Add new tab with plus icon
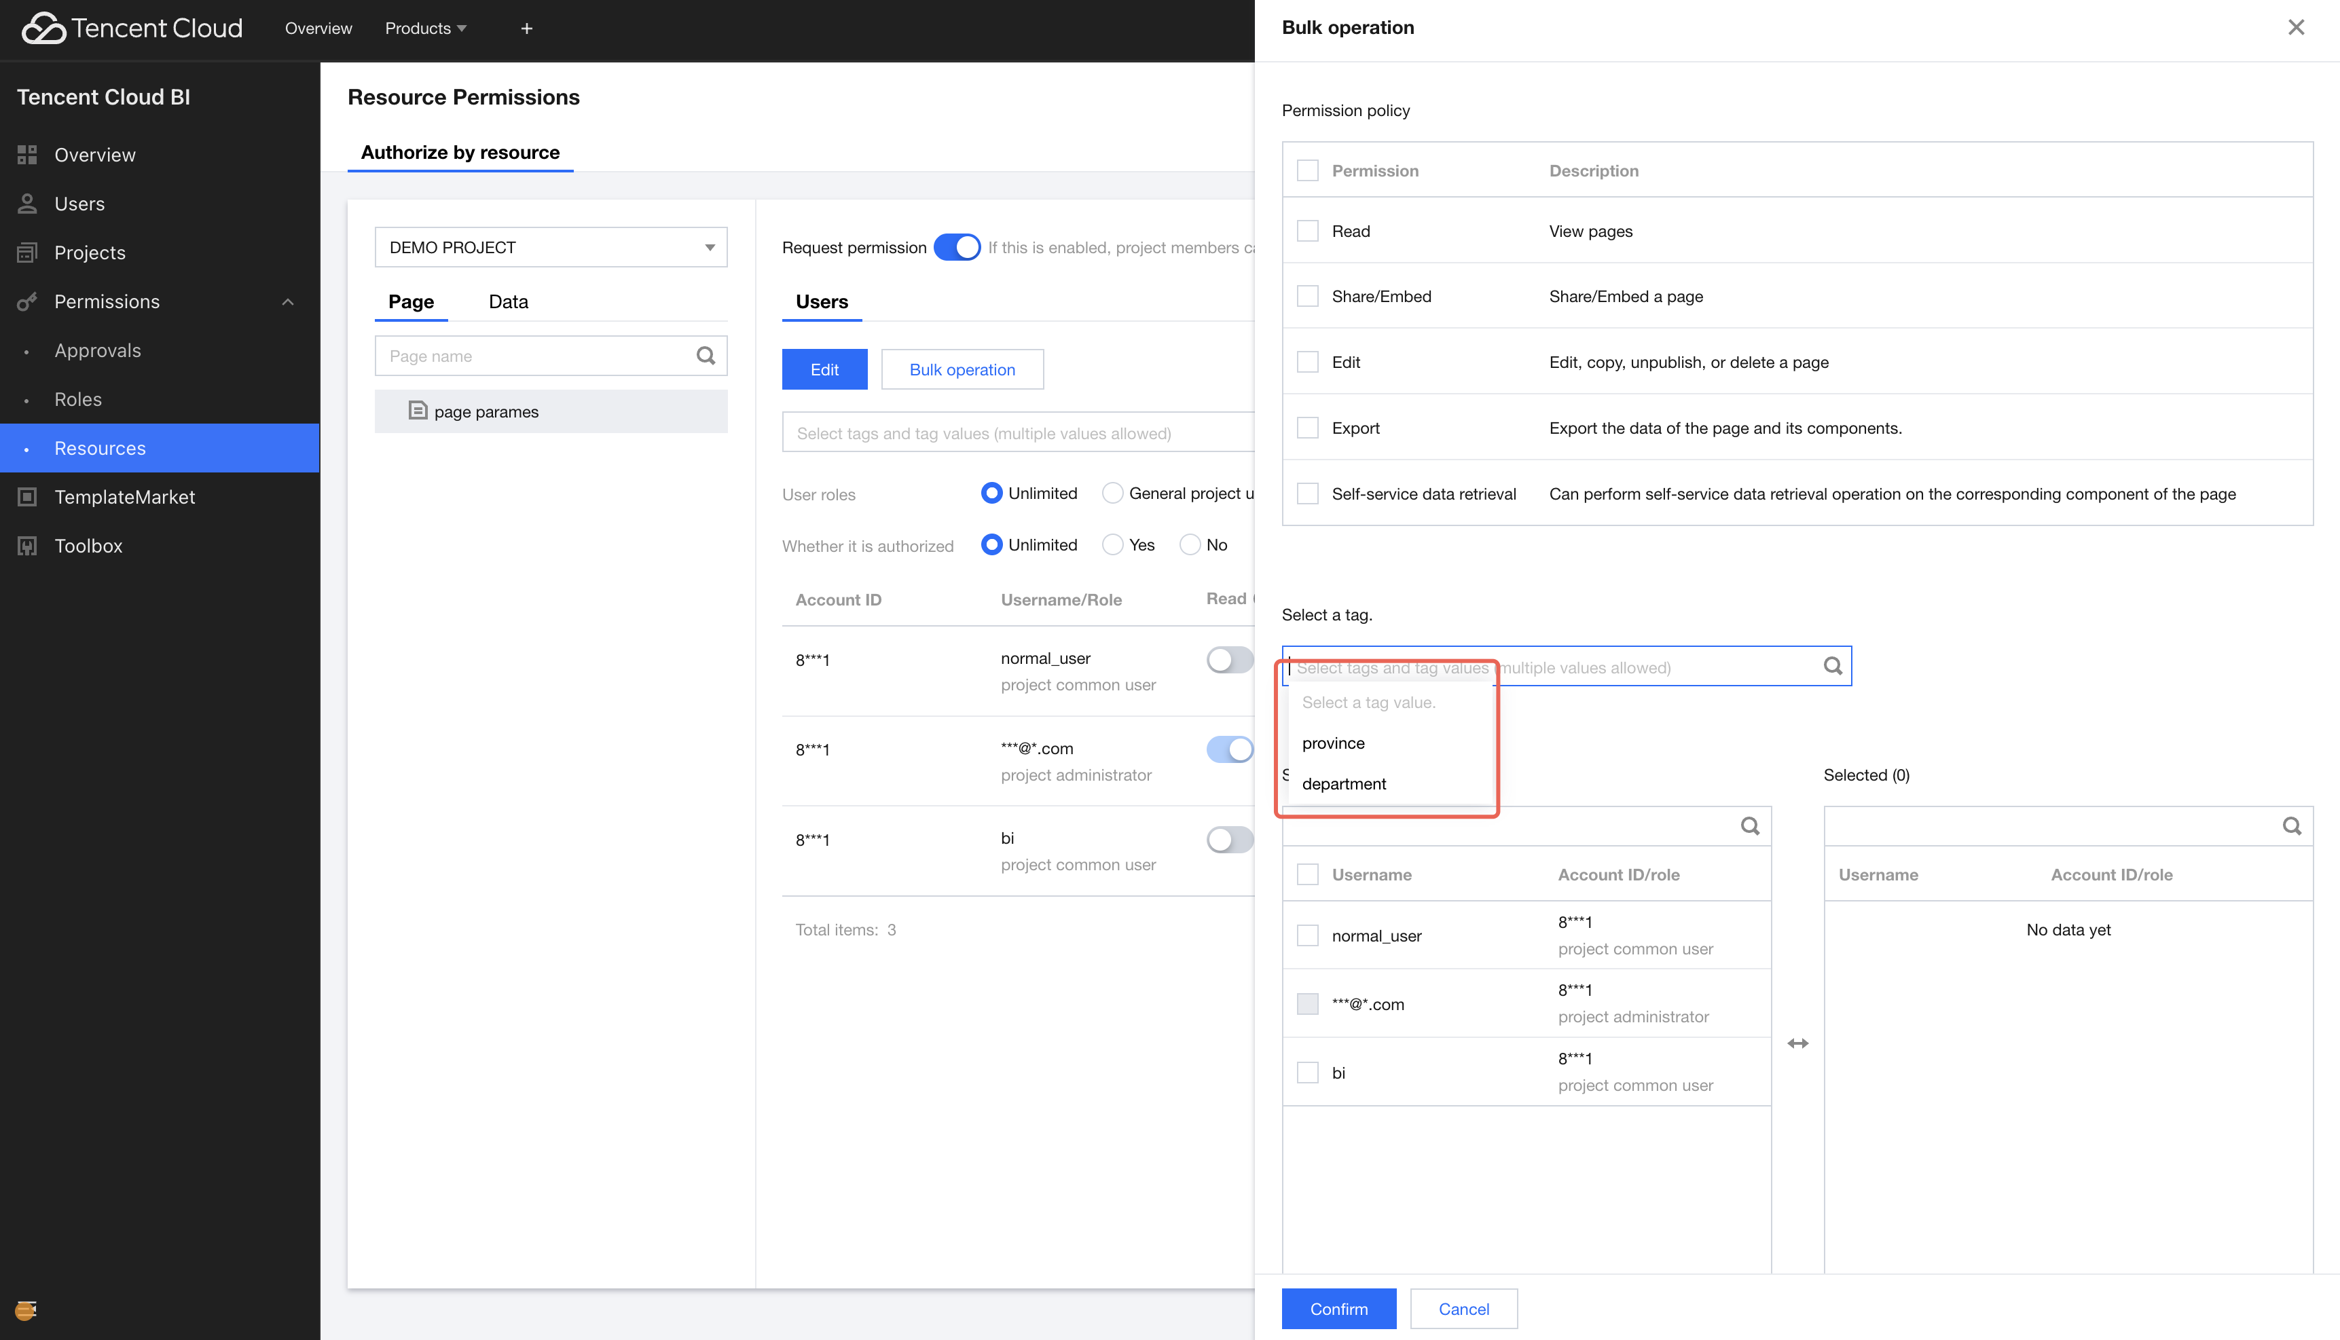This screenshot has height=1340, width=2340. click(x=526, y=29)
